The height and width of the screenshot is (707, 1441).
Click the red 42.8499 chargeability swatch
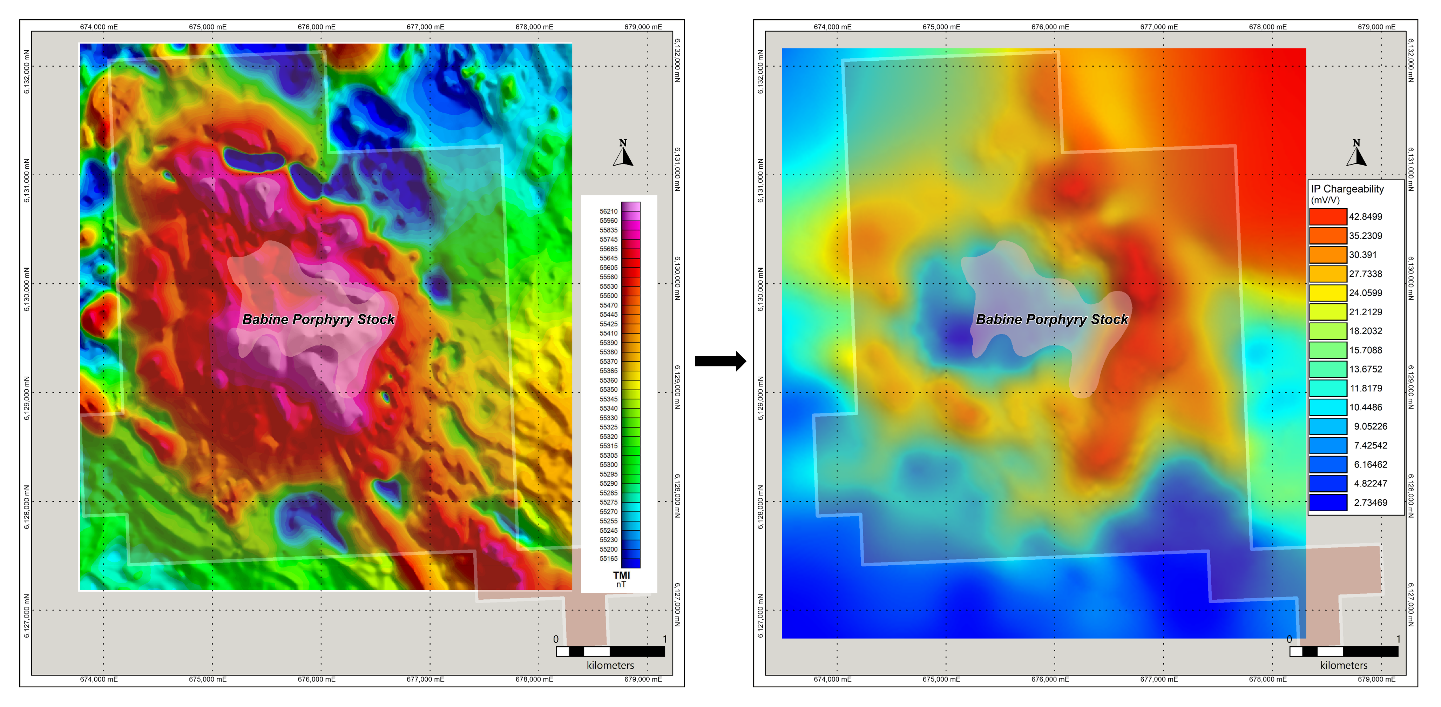pos(1328,217)
